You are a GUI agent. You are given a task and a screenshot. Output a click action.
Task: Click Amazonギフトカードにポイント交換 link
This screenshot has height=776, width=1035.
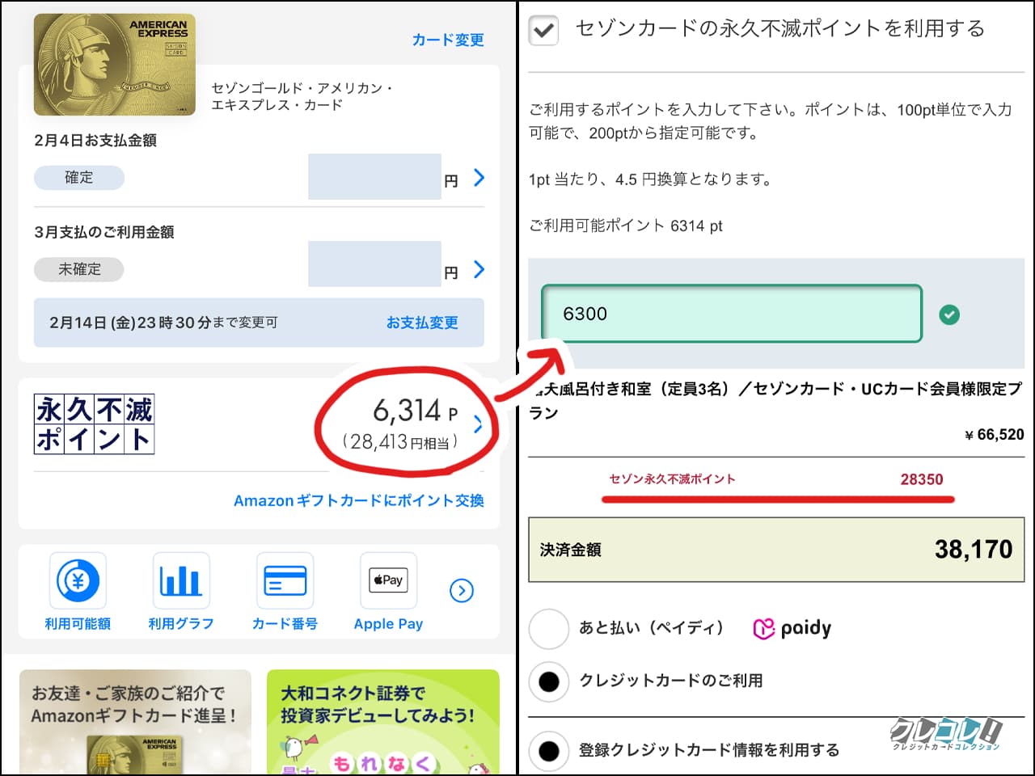(x=358, y=500)
